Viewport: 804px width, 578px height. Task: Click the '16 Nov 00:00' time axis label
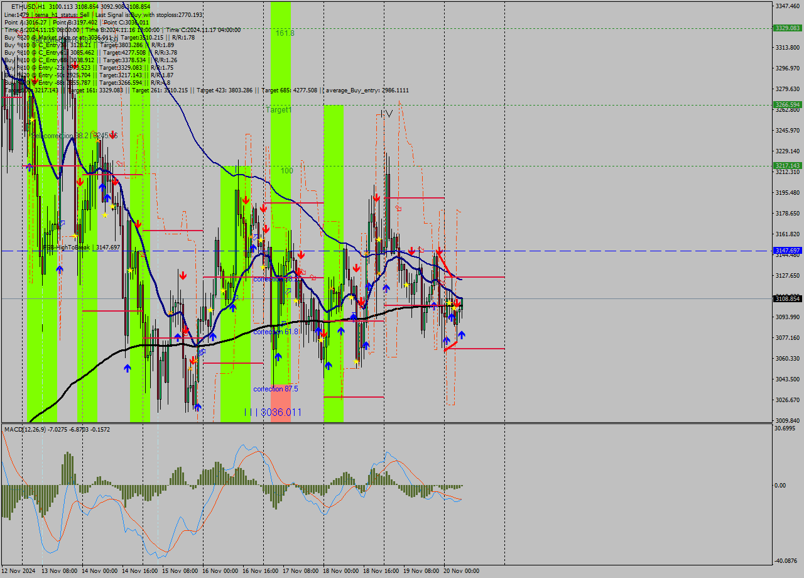pos(220,571)
